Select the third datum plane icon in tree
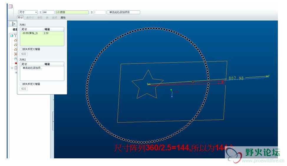The image size is (287, 166). coord(16,49)
